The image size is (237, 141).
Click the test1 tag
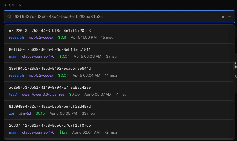coord(13,94)
